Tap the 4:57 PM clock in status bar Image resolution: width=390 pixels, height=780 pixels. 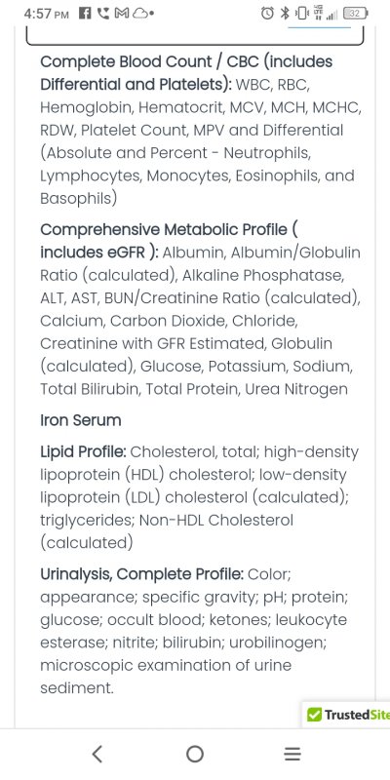(x=46, y=14)
